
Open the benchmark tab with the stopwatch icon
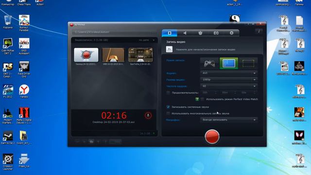point(200,33)
